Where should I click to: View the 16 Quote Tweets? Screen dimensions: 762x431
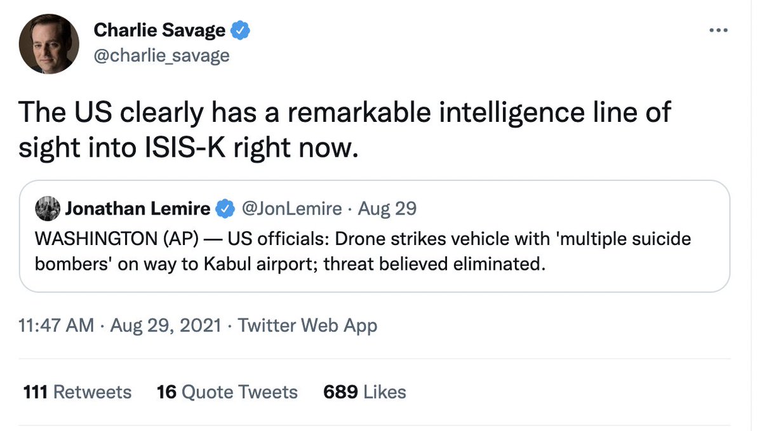pyautogui.click(x=227, y=392)
